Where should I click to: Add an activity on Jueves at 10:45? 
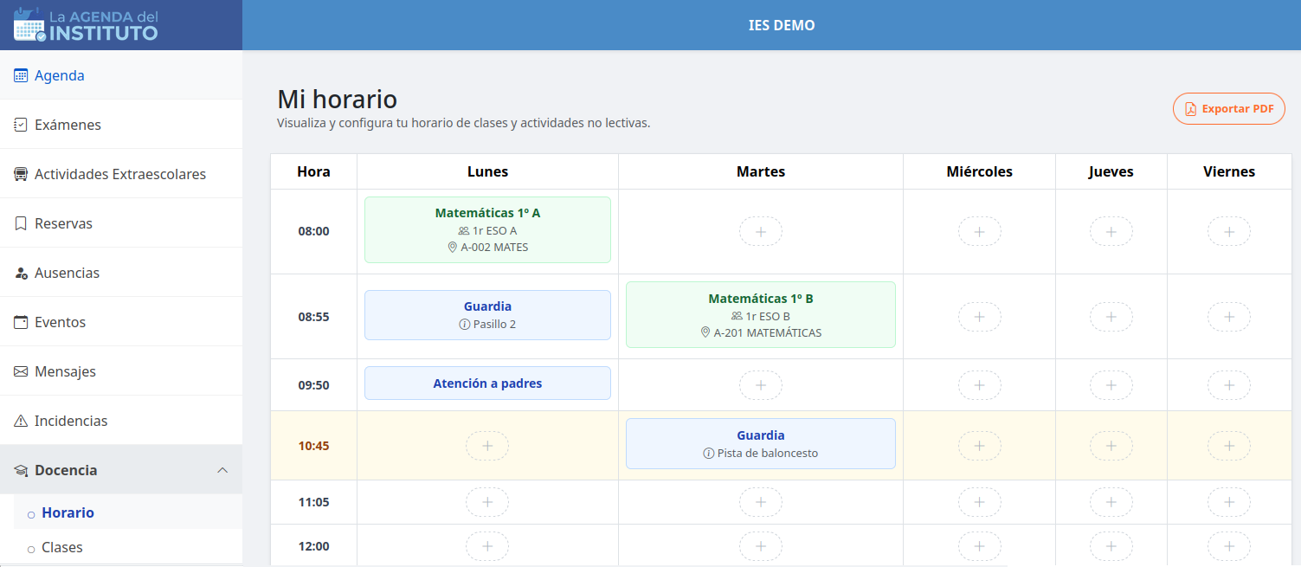click(x=1111, y=446)
